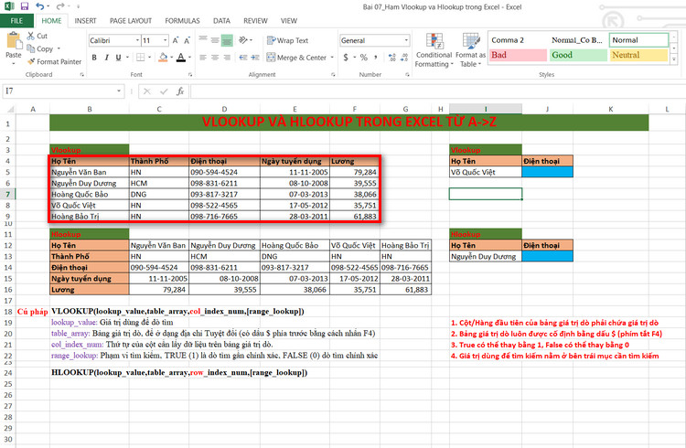The width and height of the screenshot is (686, 448).
Task: Select cell with Nguyễn Văn Ban in Vlookup table
Action: [x=90, y=172]
